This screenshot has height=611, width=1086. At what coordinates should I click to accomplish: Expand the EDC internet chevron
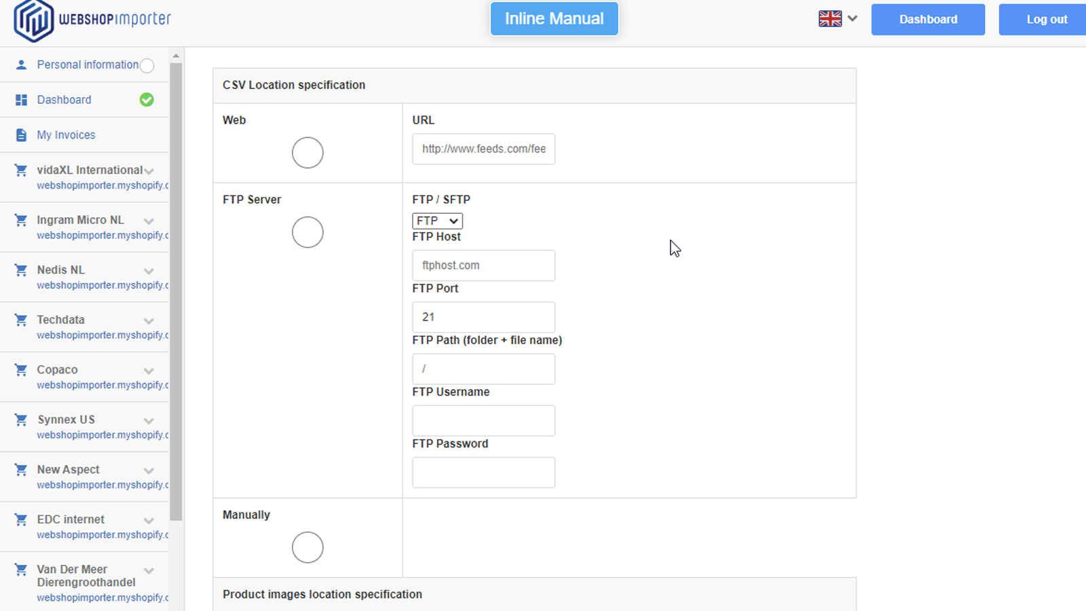click(x=149, y=520)
